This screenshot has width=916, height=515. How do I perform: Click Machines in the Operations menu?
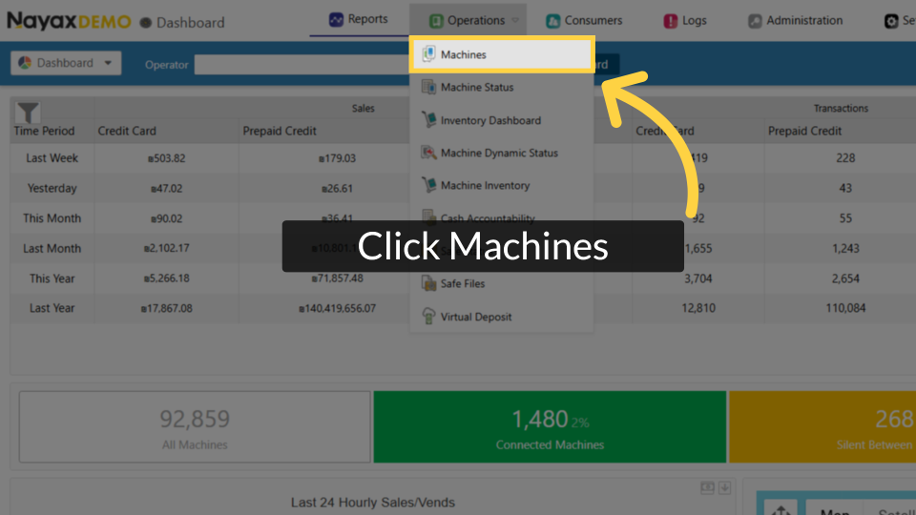[x=464, y=55]
